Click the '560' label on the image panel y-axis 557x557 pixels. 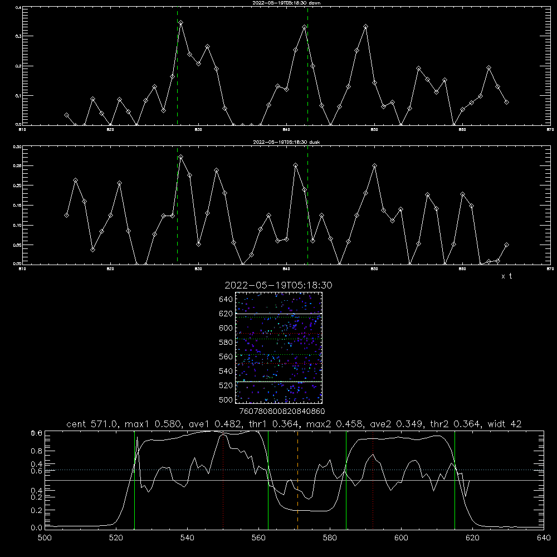tap(226, 356)
